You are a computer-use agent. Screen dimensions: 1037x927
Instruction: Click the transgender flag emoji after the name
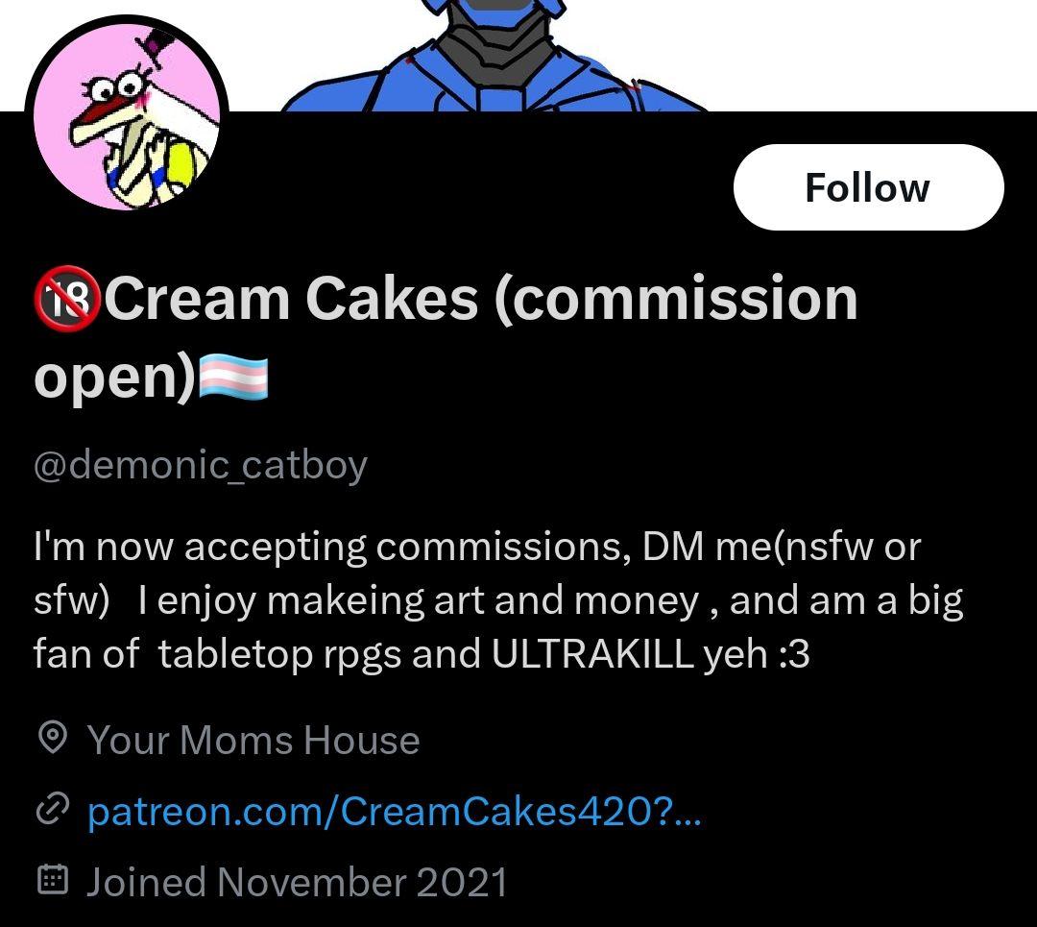point(233,378)
